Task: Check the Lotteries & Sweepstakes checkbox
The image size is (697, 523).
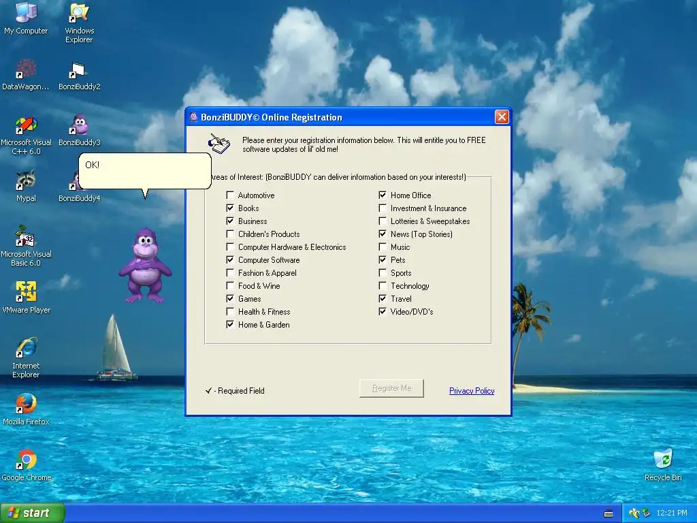Action: click(x=383, y=221)
